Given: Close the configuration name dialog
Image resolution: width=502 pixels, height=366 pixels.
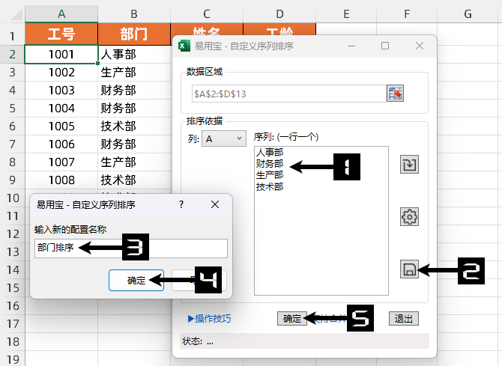Looking at the screenshot, I should [x=215, y=204].
